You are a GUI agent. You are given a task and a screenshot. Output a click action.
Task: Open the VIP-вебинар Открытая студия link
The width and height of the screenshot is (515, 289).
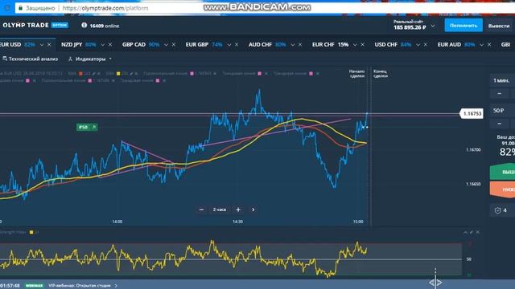[x=82, y=286]
